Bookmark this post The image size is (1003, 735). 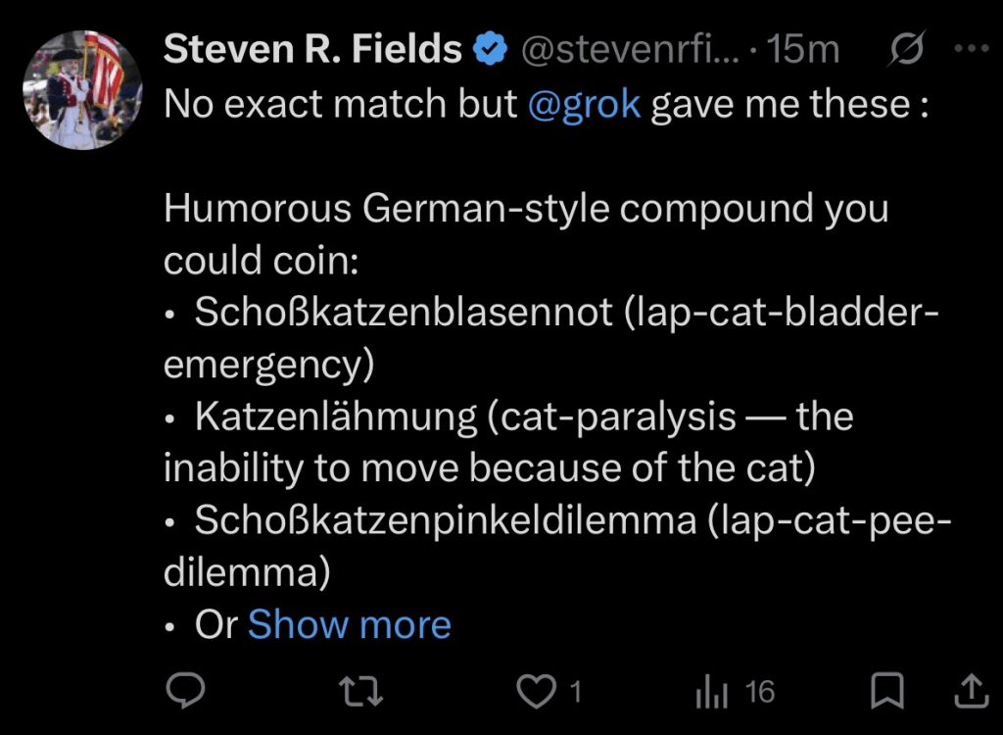coord(886,693)
